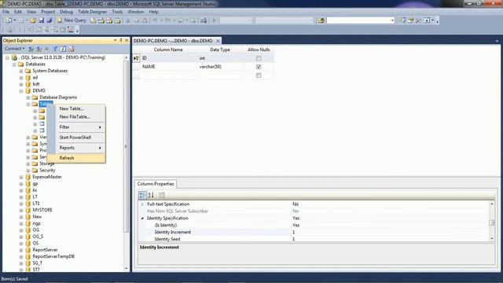Open the Connect dropdown in Object Explorer

[14, 49]
